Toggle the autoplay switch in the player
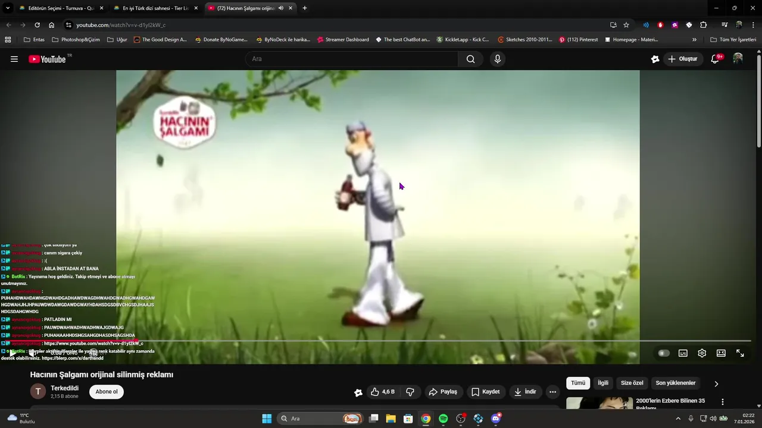 pyautogui.click(x=663, y=353)
